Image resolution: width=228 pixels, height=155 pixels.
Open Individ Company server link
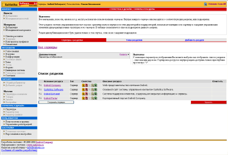[52, 85]
